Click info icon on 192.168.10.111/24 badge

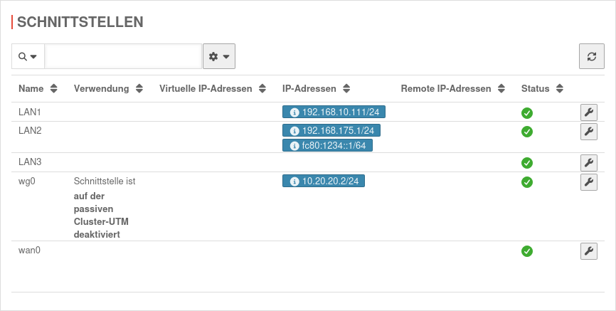click(294, 112)
